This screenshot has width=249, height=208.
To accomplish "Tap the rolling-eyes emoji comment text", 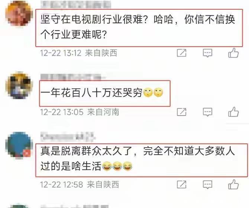I will click(102, 93).
